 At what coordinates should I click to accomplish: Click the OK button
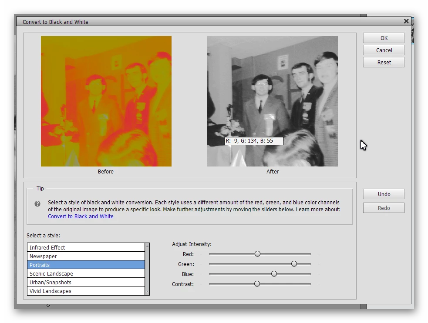[x=384, y=38]
